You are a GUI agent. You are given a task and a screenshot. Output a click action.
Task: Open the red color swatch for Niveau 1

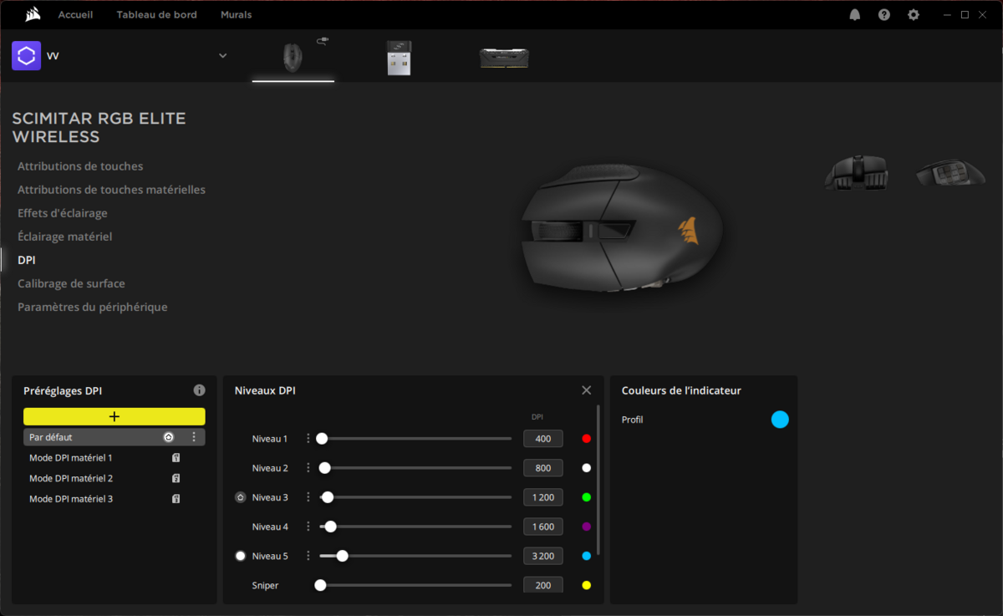(x=586, y=439)
